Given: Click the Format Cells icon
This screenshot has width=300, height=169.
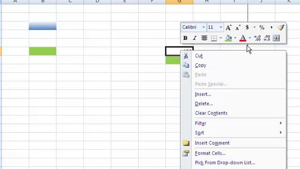Looking at the screenshot, I should coord(186,153).
